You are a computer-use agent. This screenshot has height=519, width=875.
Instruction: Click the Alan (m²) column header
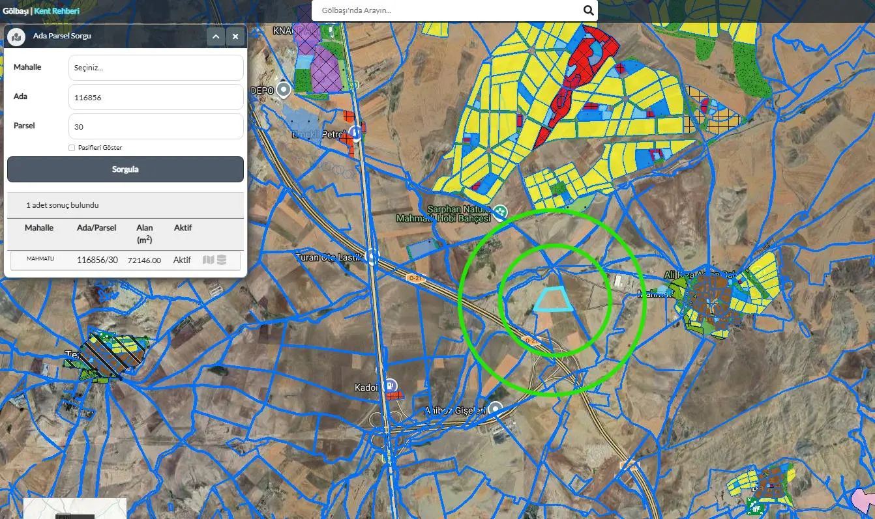pyautogui.click(x=144, y=234)
